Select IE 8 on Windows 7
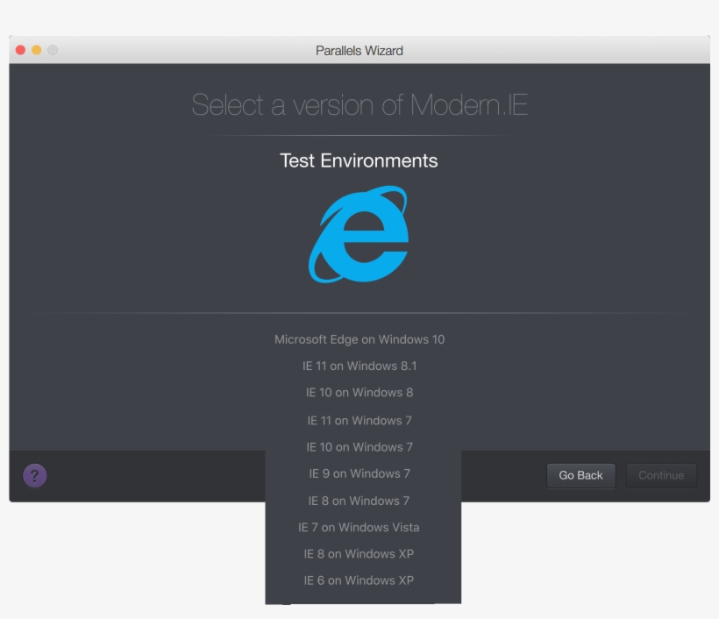Image resolution: width=719 pixels, height=619 pixels. pos(359,500)
